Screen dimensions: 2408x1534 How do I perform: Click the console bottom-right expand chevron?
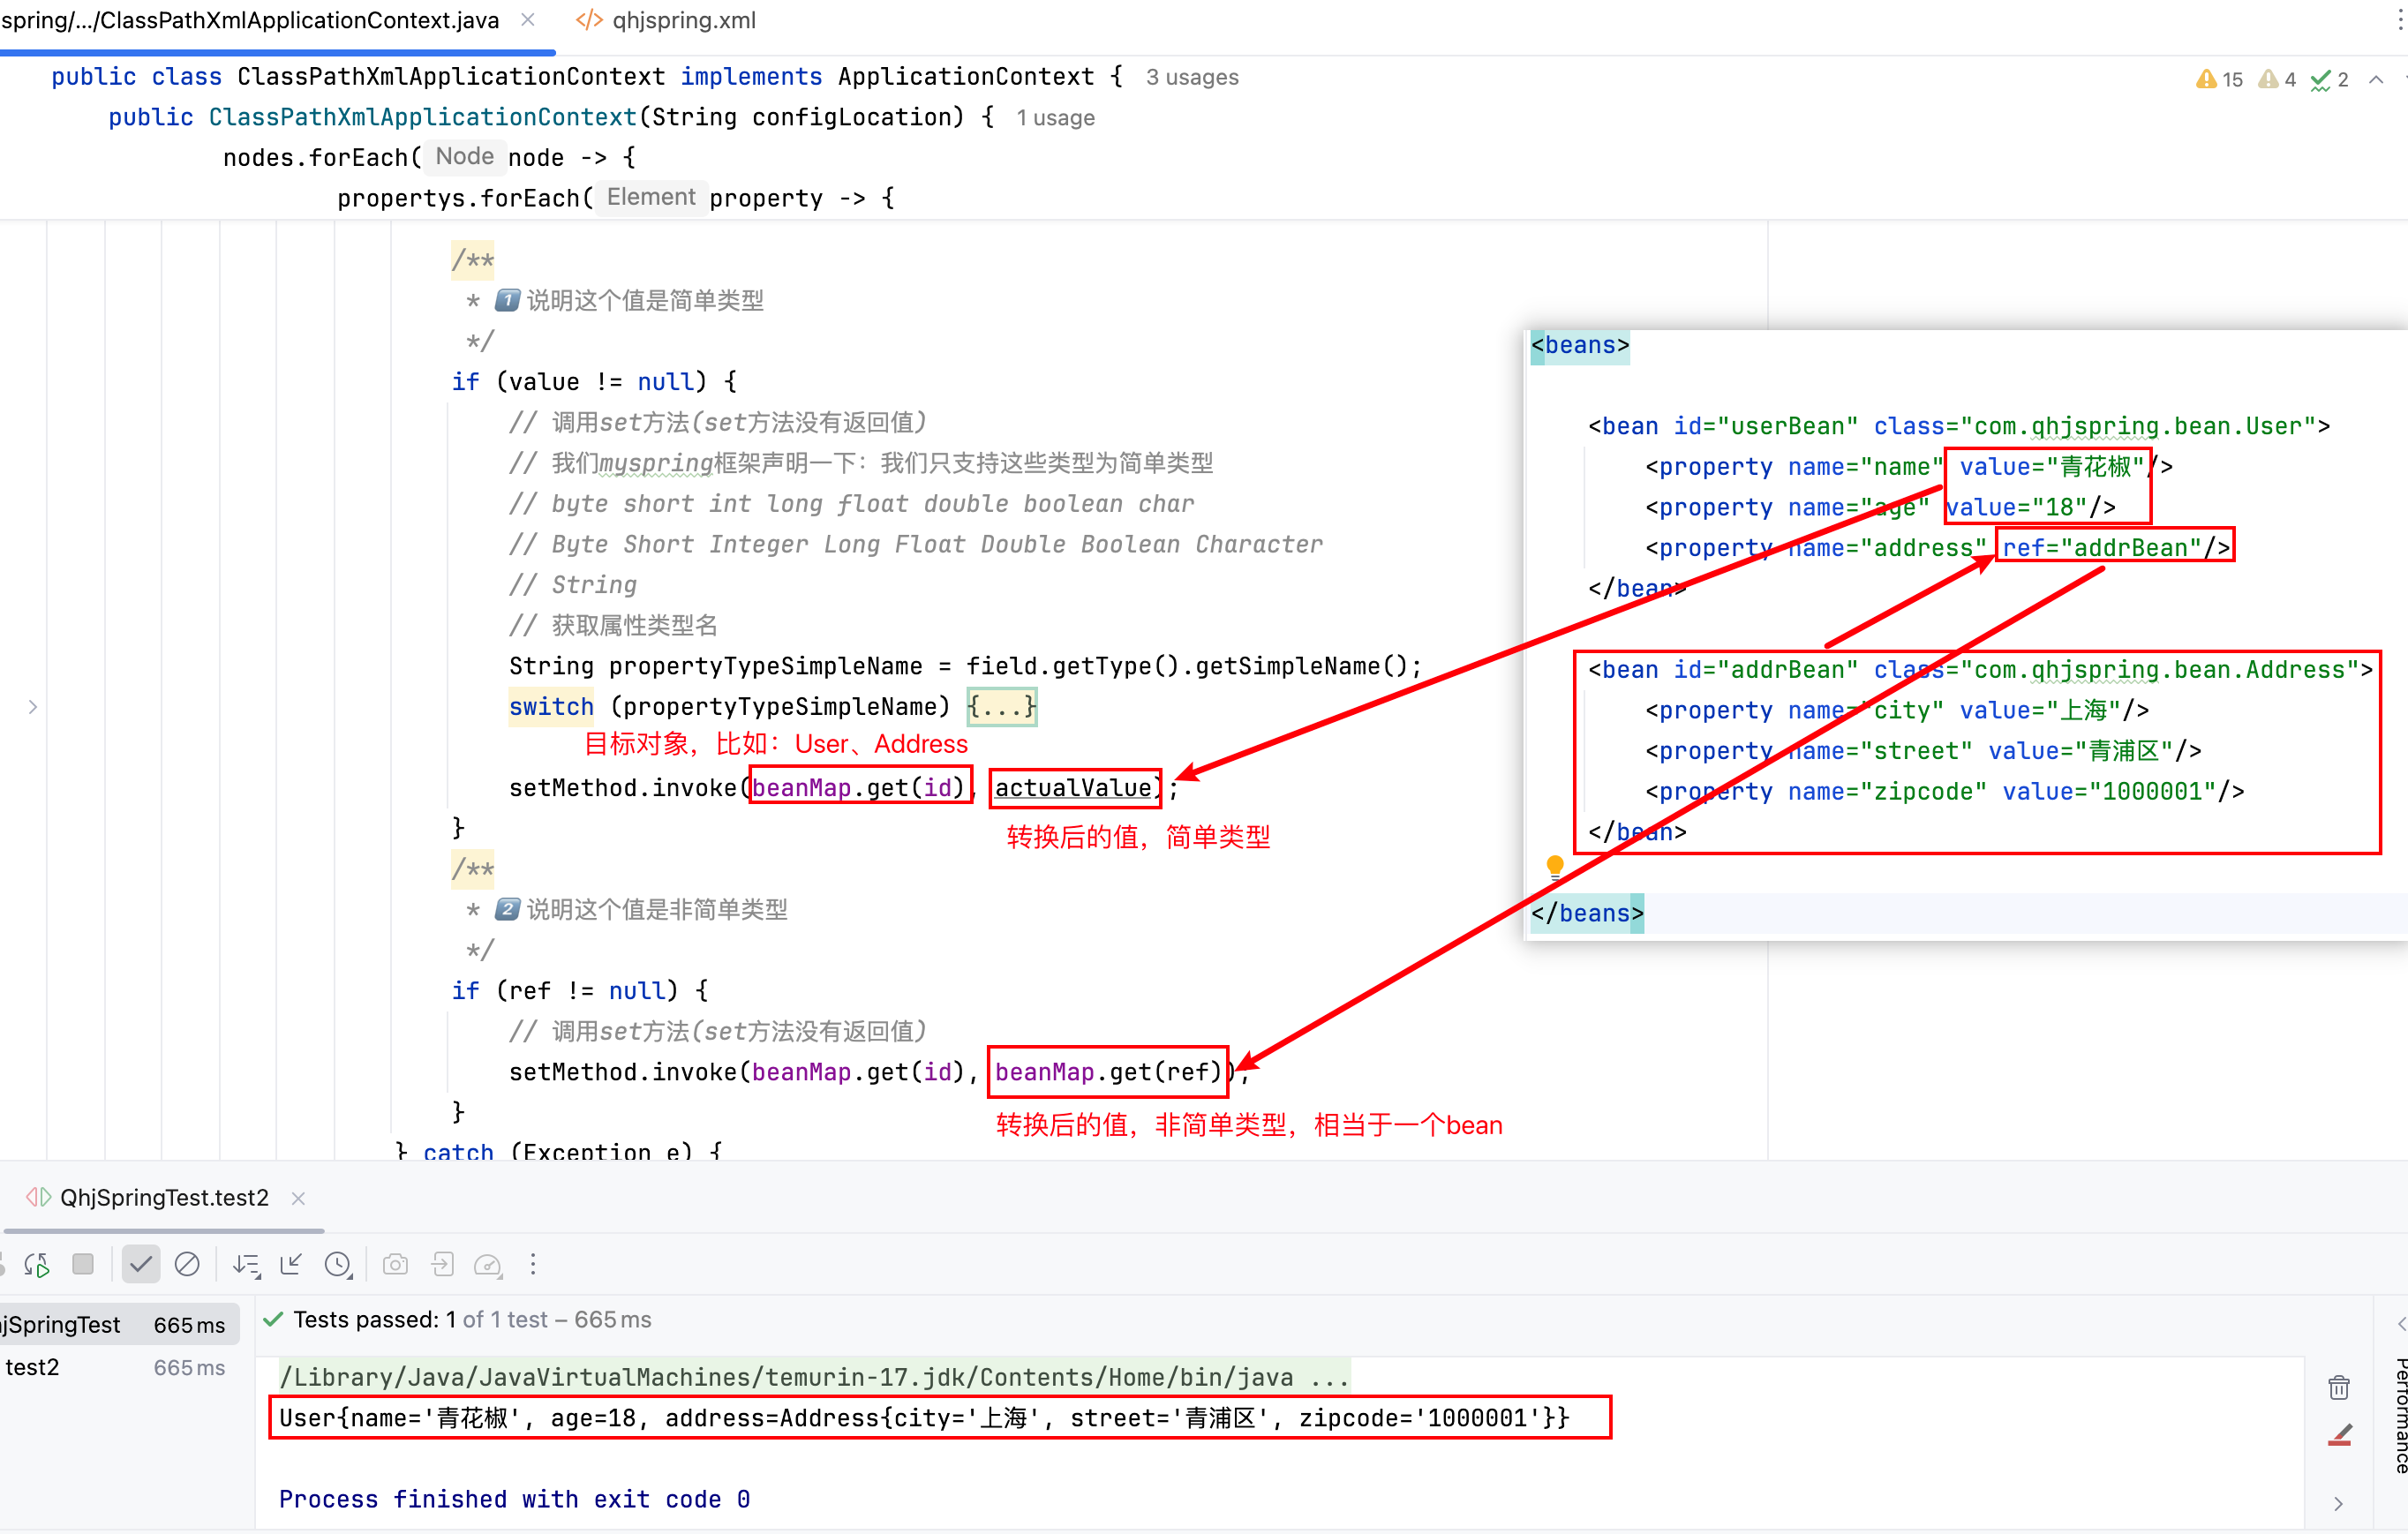click(x=2339, y=1503)
